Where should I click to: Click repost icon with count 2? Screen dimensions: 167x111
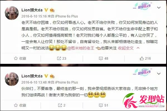60,105
